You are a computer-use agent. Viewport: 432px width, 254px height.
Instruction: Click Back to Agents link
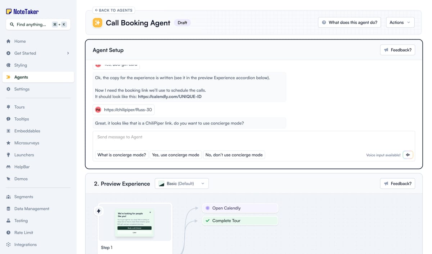pyautogui.click(x=114, y=10)
